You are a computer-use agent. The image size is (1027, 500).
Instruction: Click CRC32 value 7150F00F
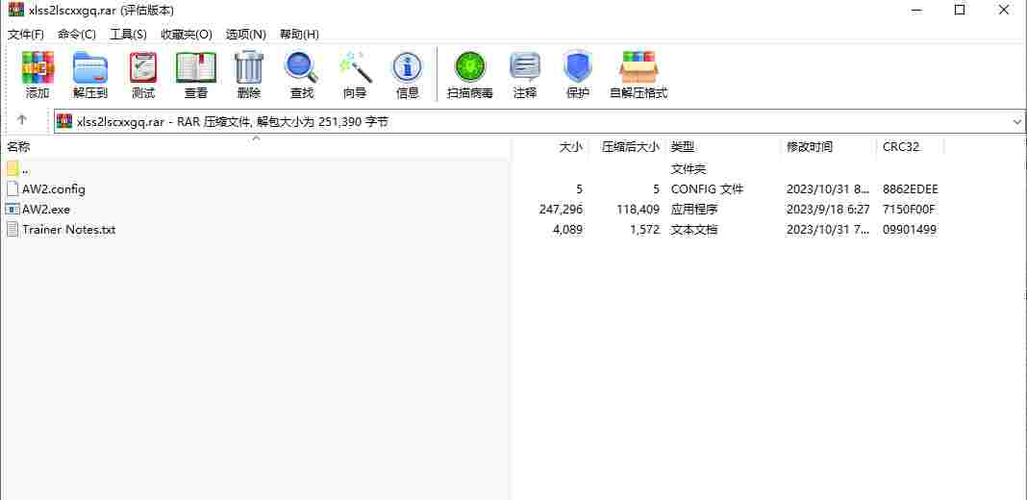pos(909,209)
